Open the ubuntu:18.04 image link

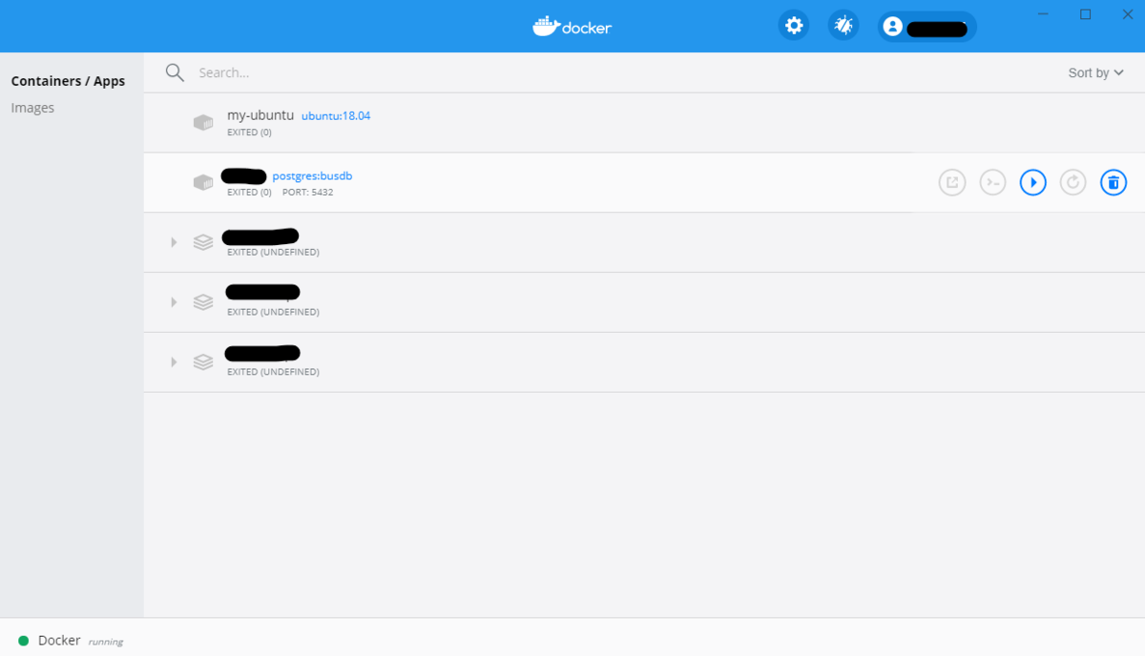[x=336, y=116]
